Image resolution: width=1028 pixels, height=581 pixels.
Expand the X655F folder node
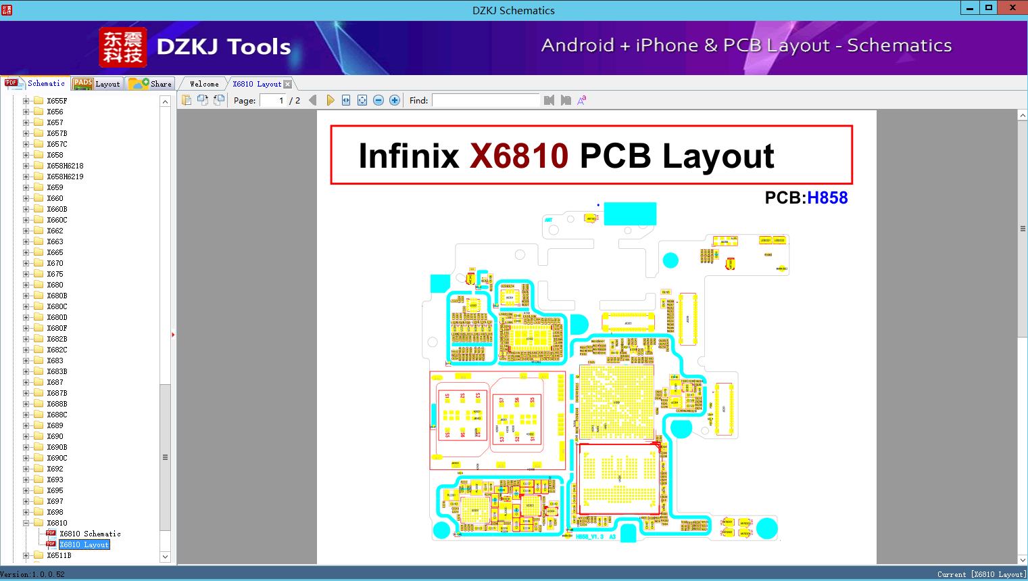(26, 101)
